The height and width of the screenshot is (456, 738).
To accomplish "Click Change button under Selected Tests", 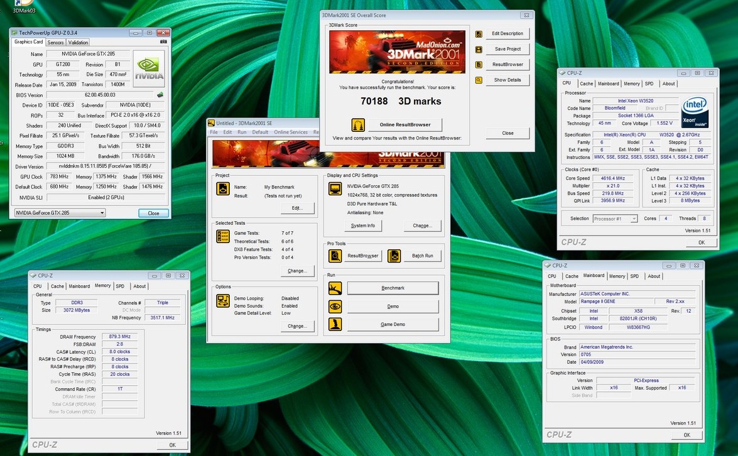I will [297, 271].
